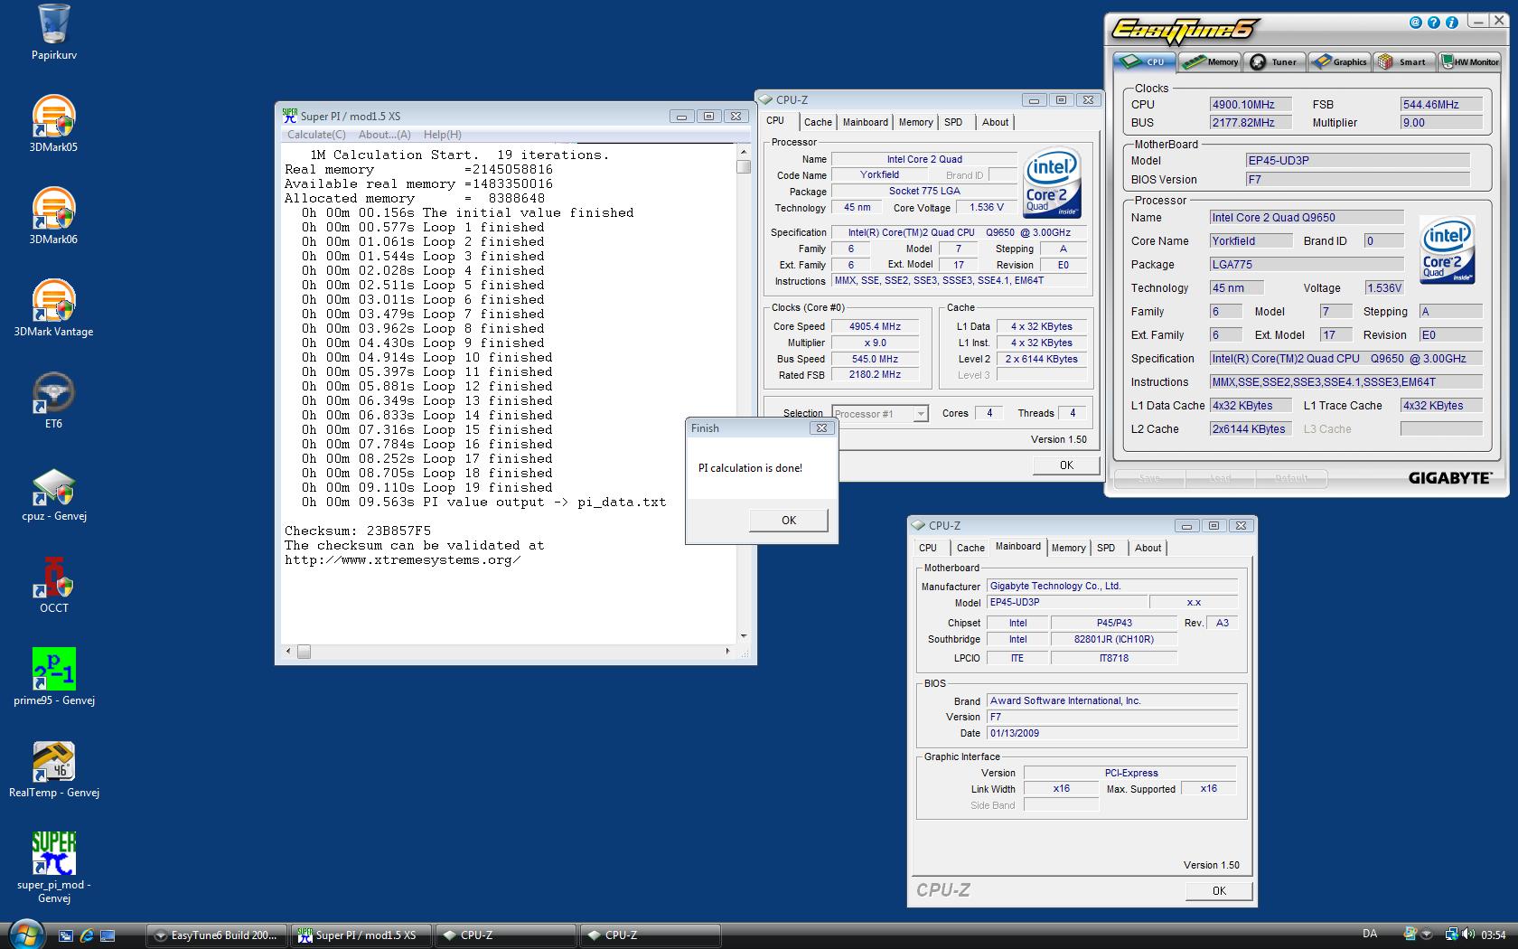The width and height of the screenshot is (1518, 949).
Task: Switch to EasyTune6 HW Monitor tab
Action: click(x=1470, y=61)
